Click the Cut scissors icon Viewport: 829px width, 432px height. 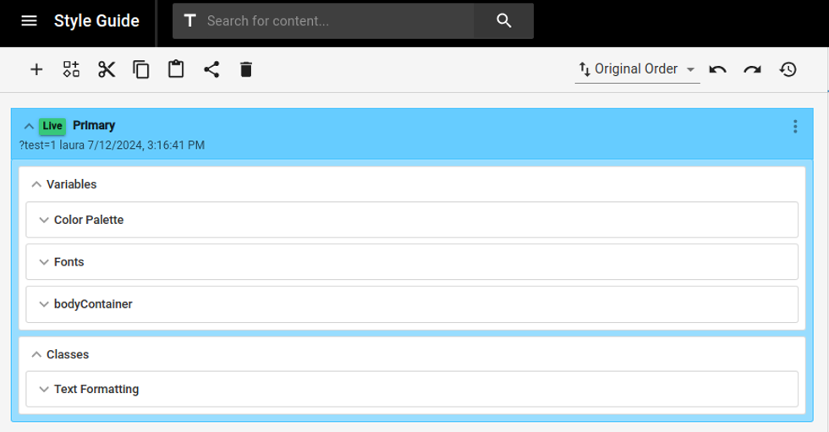[107, 69]
